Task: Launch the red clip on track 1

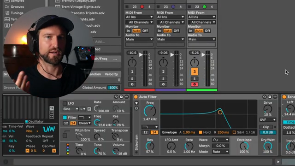Action: (142, 7)
